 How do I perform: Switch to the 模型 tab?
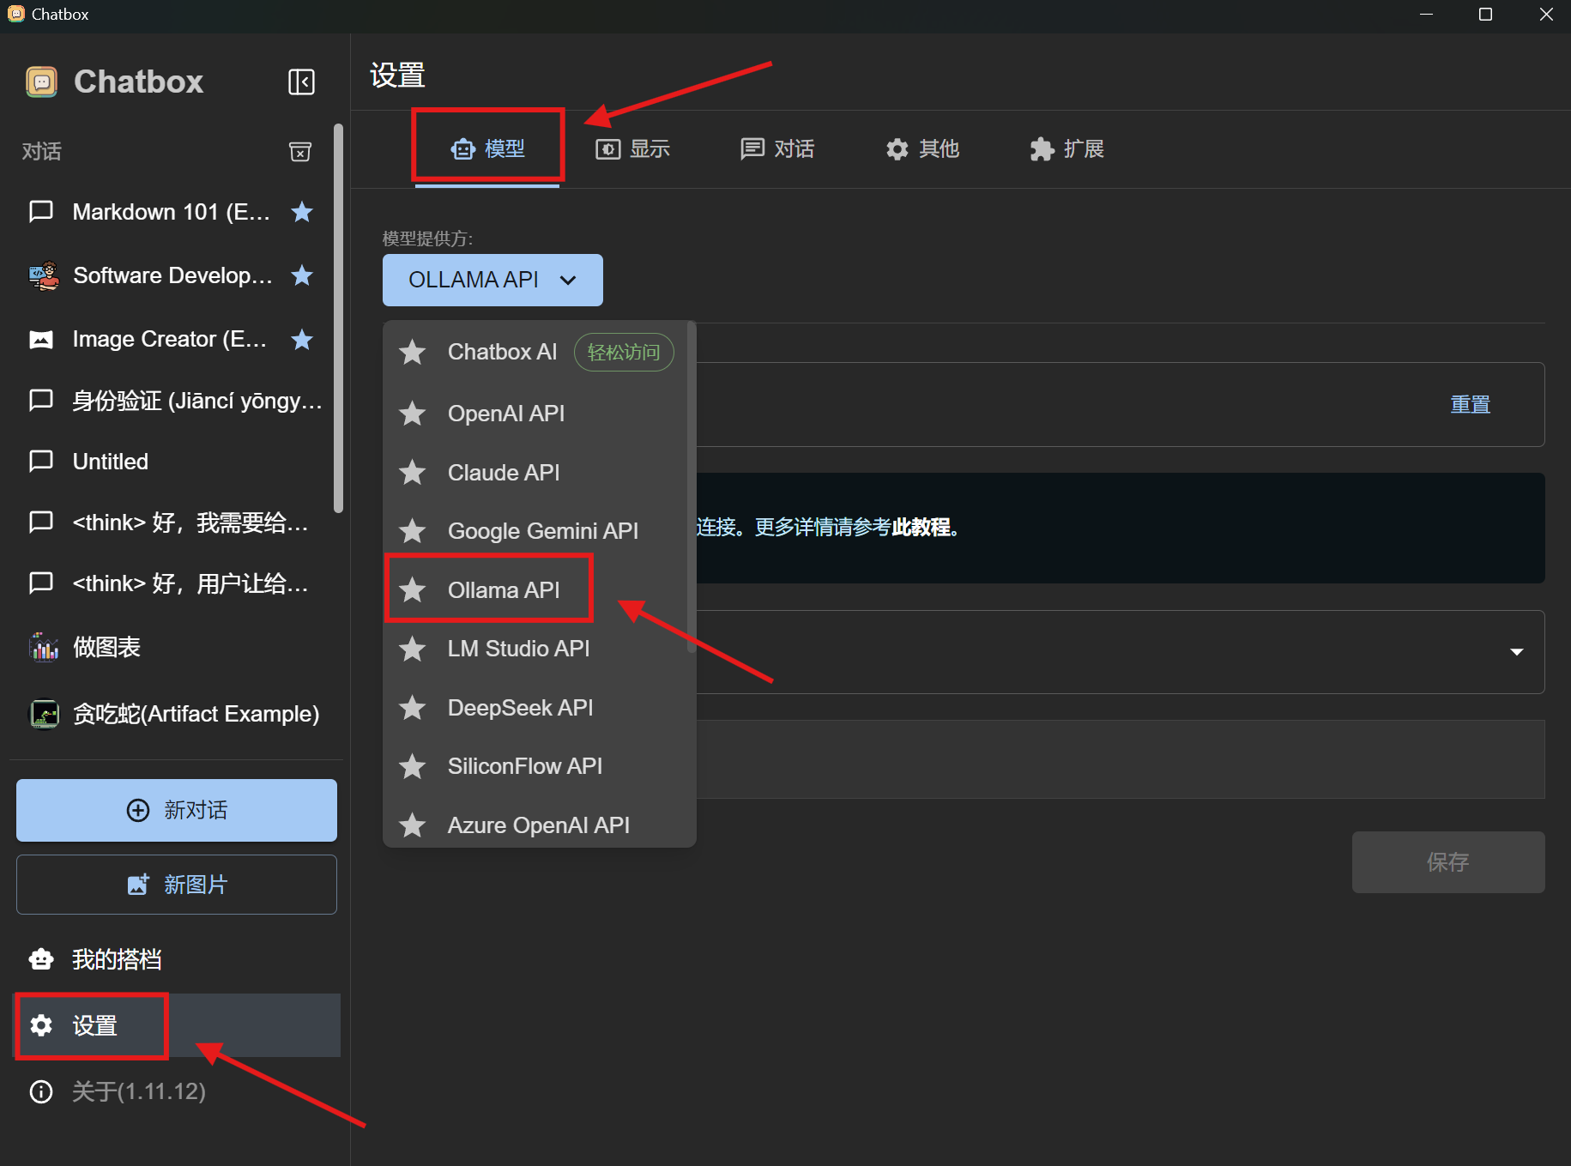(487, 149)
